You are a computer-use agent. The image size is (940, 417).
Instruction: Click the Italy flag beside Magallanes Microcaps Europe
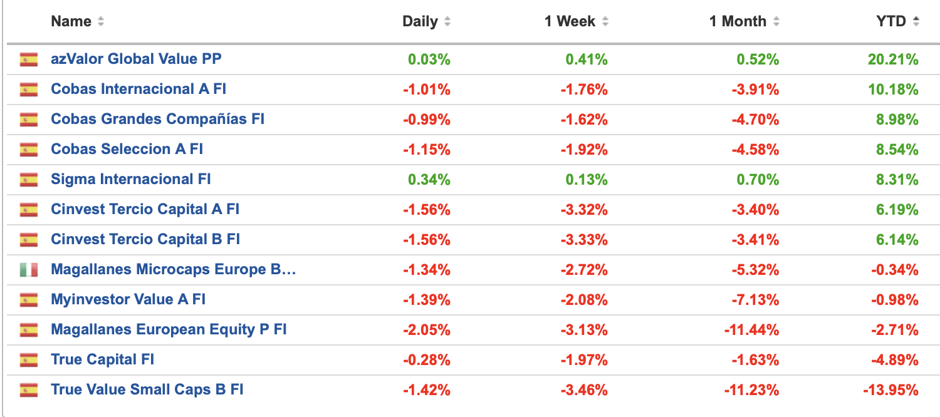28,270
